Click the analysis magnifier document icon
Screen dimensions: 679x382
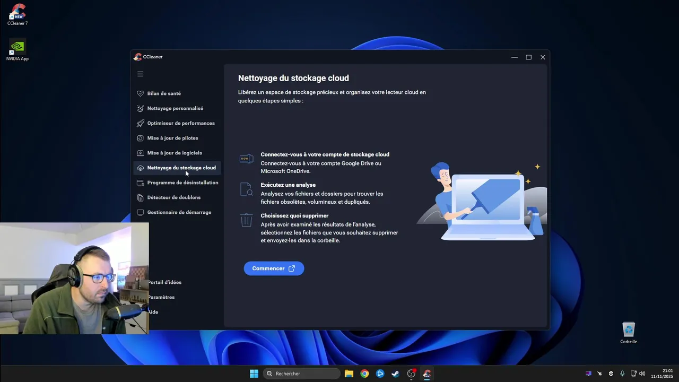tap(246, 189)
